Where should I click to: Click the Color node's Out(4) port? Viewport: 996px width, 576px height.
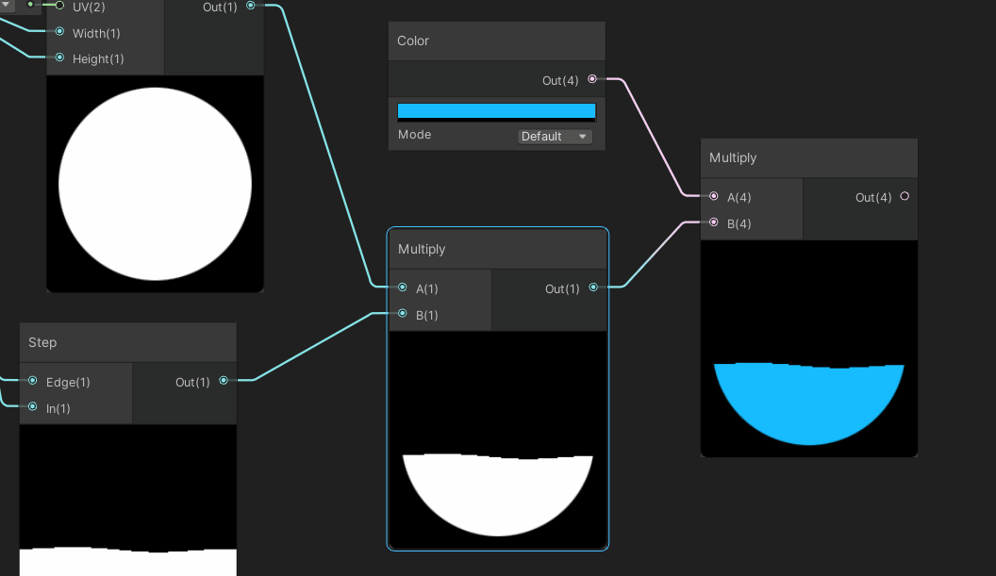point(592,79)
